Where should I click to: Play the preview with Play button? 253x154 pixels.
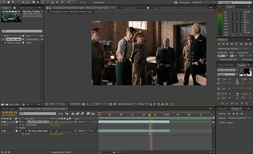(227, 44)
